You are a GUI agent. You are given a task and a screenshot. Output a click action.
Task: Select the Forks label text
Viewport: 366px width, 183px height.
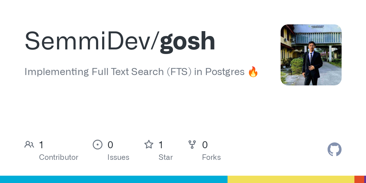coord(211,157)
